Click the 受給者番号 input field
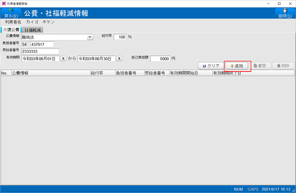The height and width of the screenshot is (193, 296). point(40,51)
